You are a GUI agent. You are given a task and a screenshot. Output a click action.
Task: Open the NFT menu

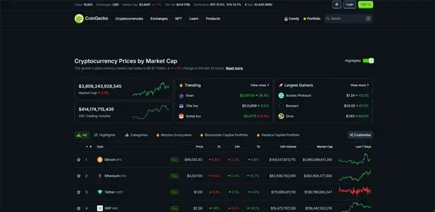[x=178, y=19]
